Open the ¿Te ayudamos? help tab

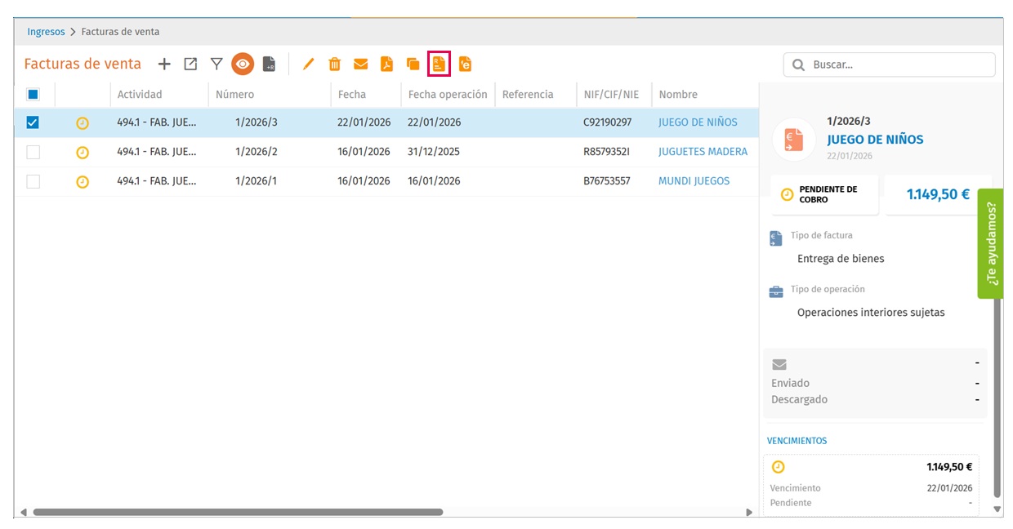tap(991, 243)
